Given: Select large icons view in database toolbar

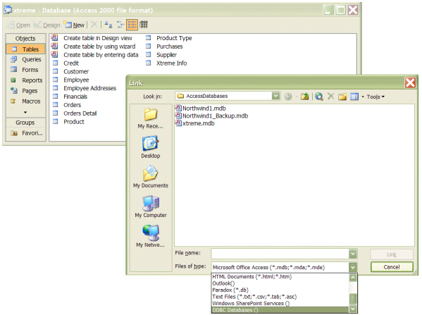Looking at the screenshot, I should point(108,25).
